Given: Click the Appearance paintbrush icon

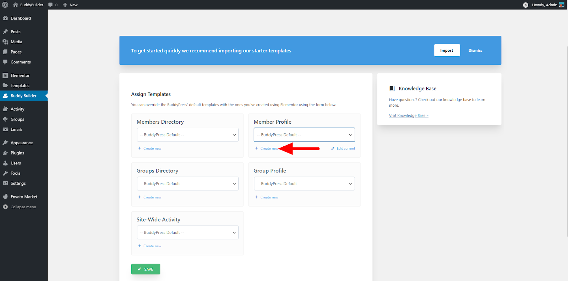Looking at the screenshot, I should tap(5, 143).
